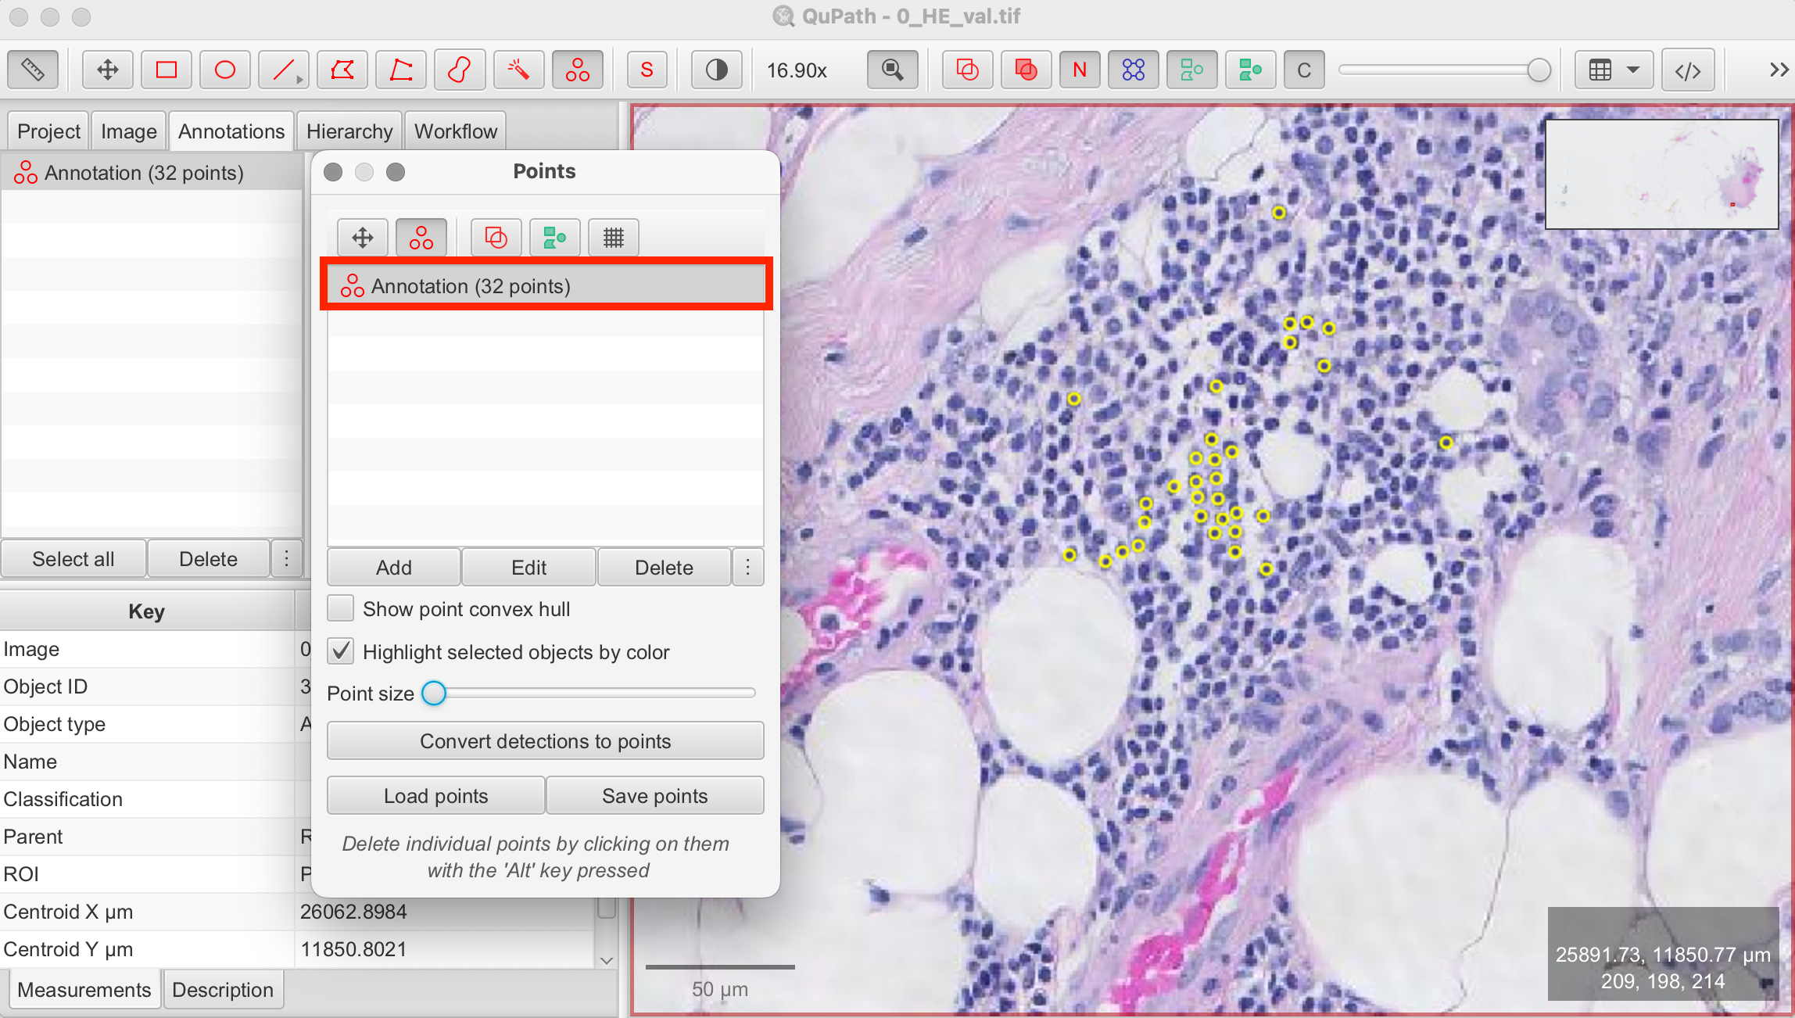Activate the Brush annotation tool
Image resolution: width=1795 pixels, height=1018 pixels.
(x=460, y=70)
